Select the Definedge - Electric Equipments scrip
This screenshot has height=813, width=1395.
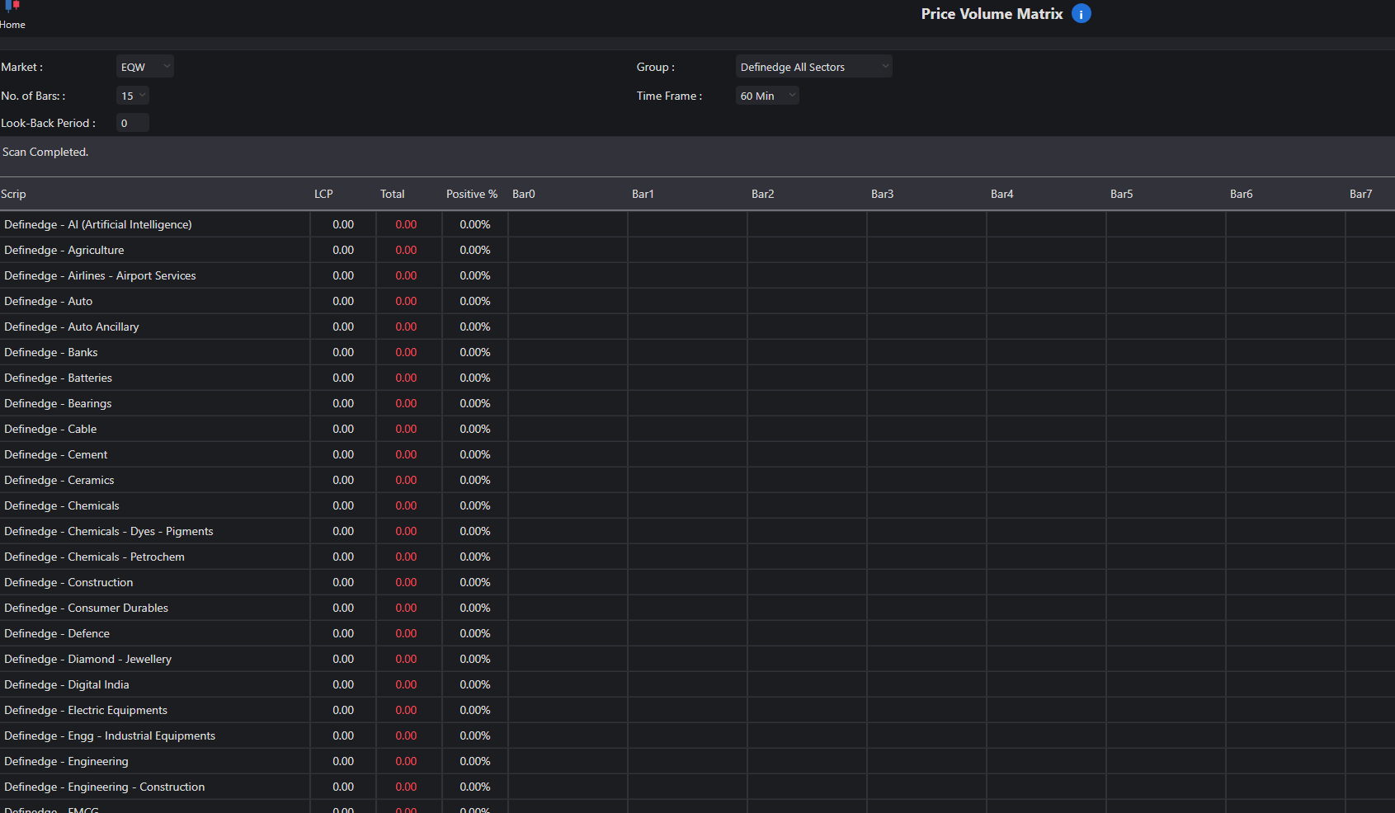pyautogui.click(x=86, y=710)
